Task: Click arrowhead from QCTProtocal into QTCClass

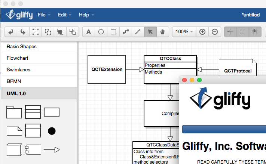Action: pos(199,69)
